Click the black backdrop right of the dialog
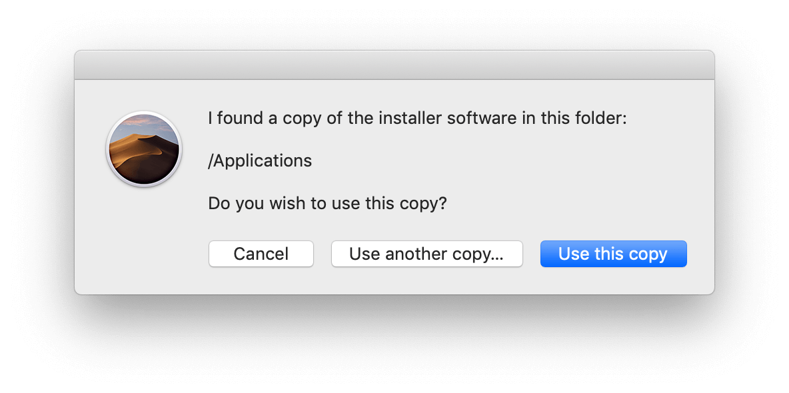789x393 pixels. tap(752, 173)
